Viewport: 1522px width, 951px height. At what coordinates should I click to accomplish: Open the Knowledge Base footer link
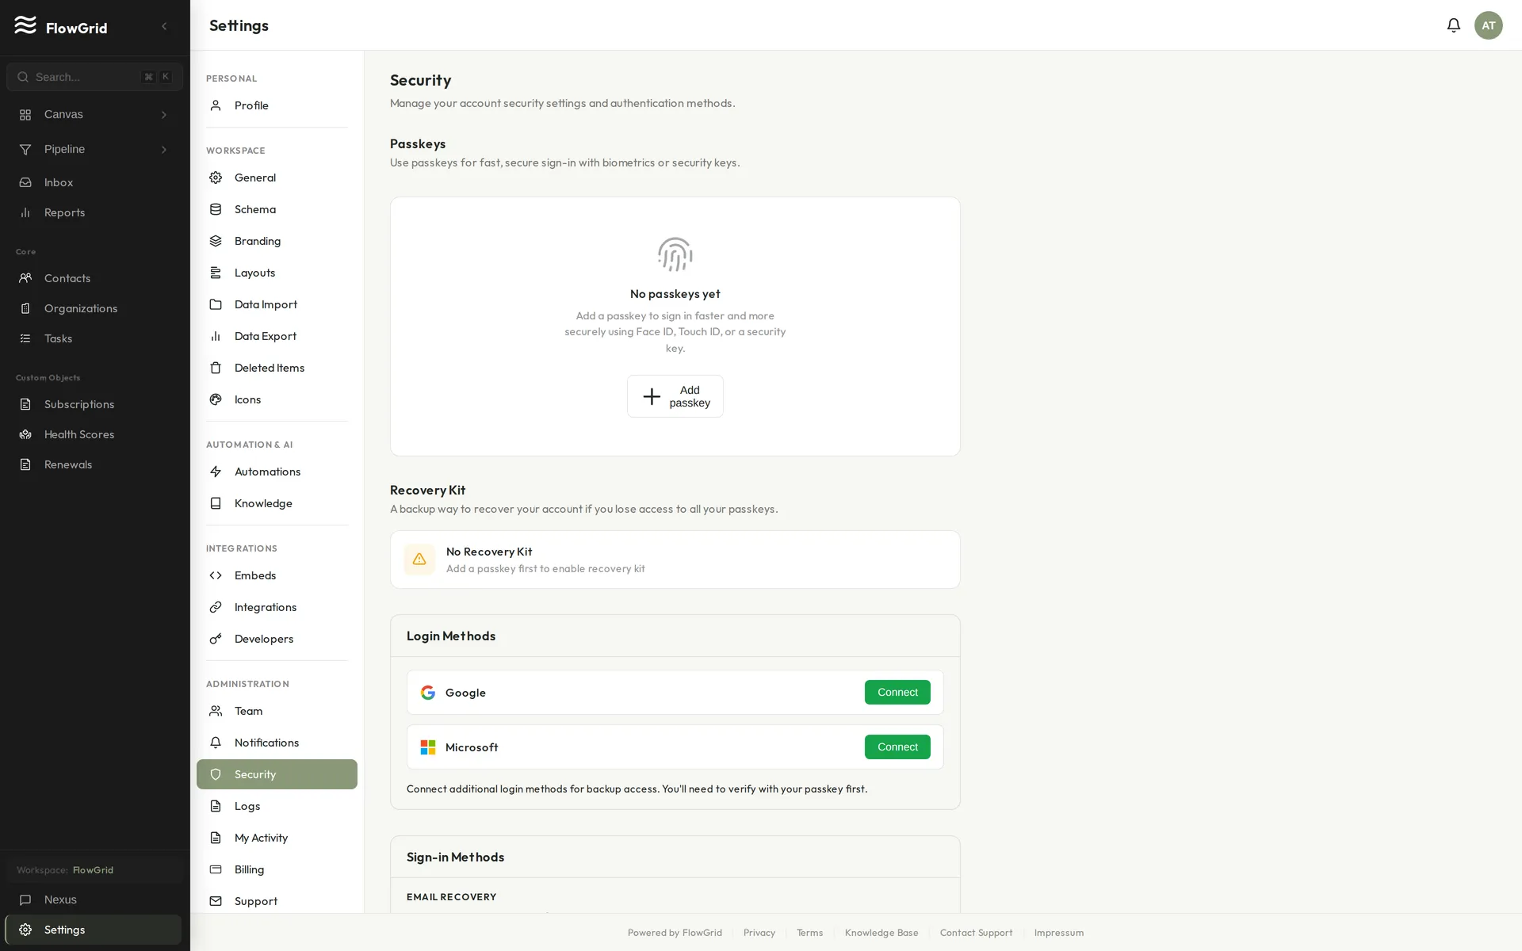(881, 933)
